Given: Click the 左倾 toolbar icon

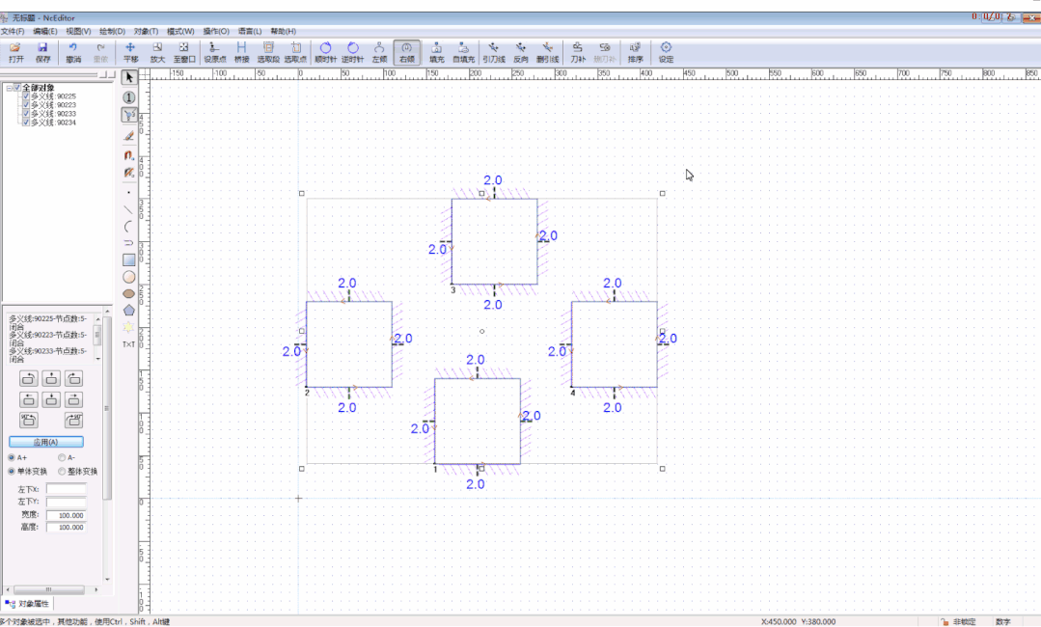Looking at the screenshot, I should [x=379, y=52].
